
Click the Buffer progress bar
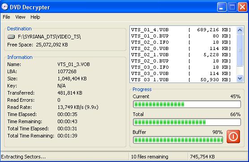(x=178, y=140)
